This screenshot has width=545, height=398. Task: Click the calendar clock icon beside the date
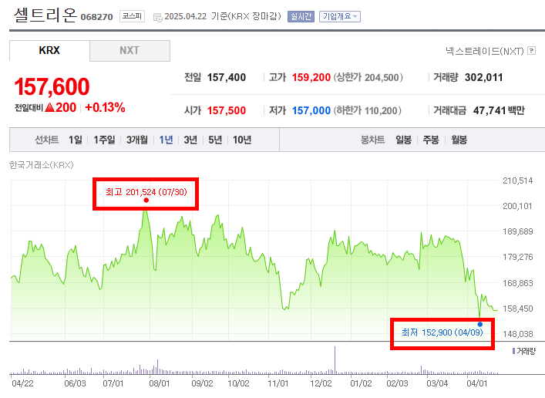[x=158, y=18]
